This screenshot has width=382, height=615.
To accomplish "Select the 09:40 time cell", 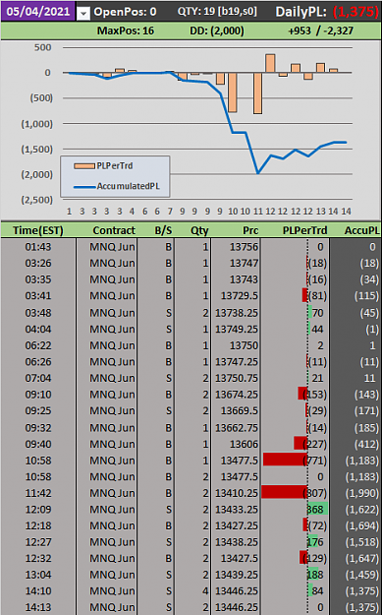I will 38,444.
